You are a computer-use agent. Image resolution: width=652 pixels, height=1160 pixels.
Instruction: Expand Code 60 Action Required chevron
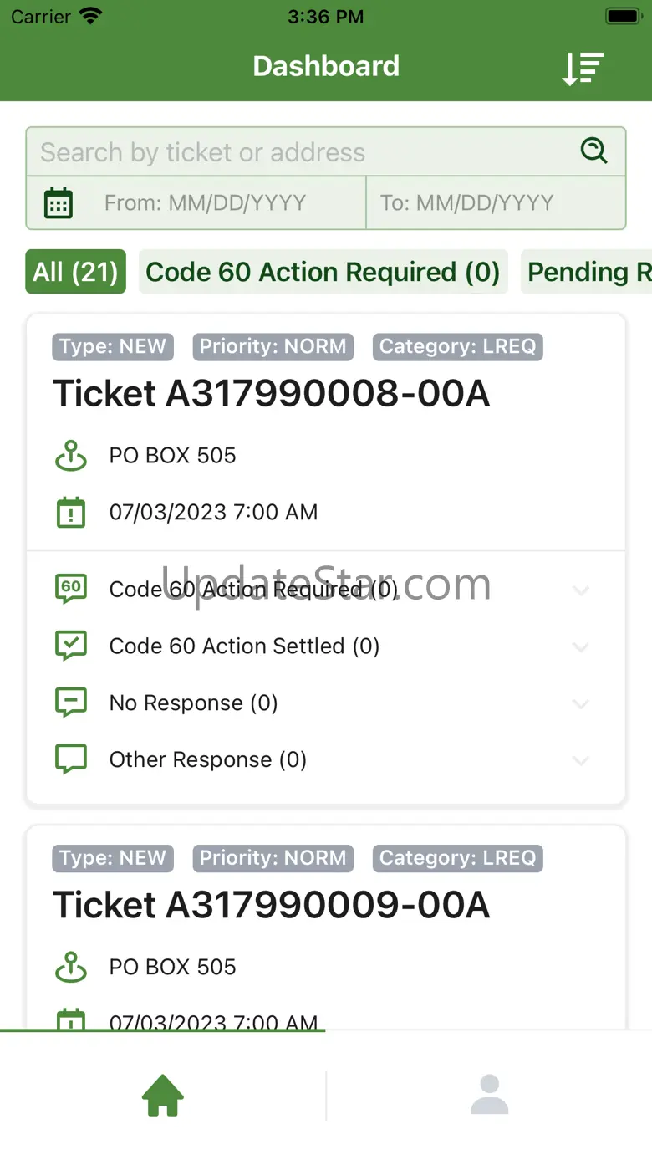point(581,590)
